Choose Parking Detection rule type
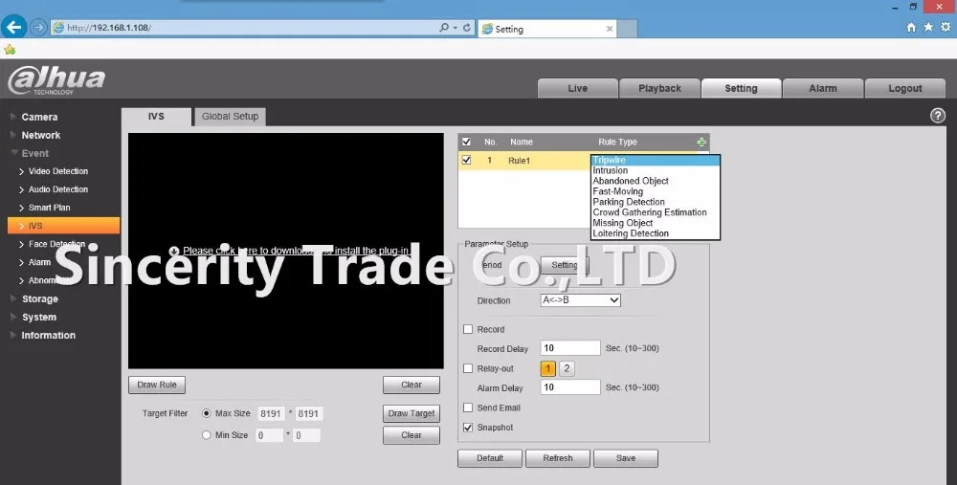The width and height of the screenshot is (957, 485). (655, 202)
